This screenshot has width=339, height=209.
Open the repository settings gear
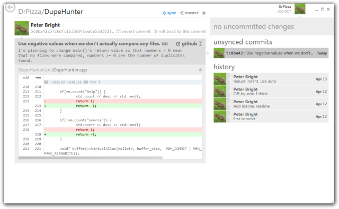(203, 13)
